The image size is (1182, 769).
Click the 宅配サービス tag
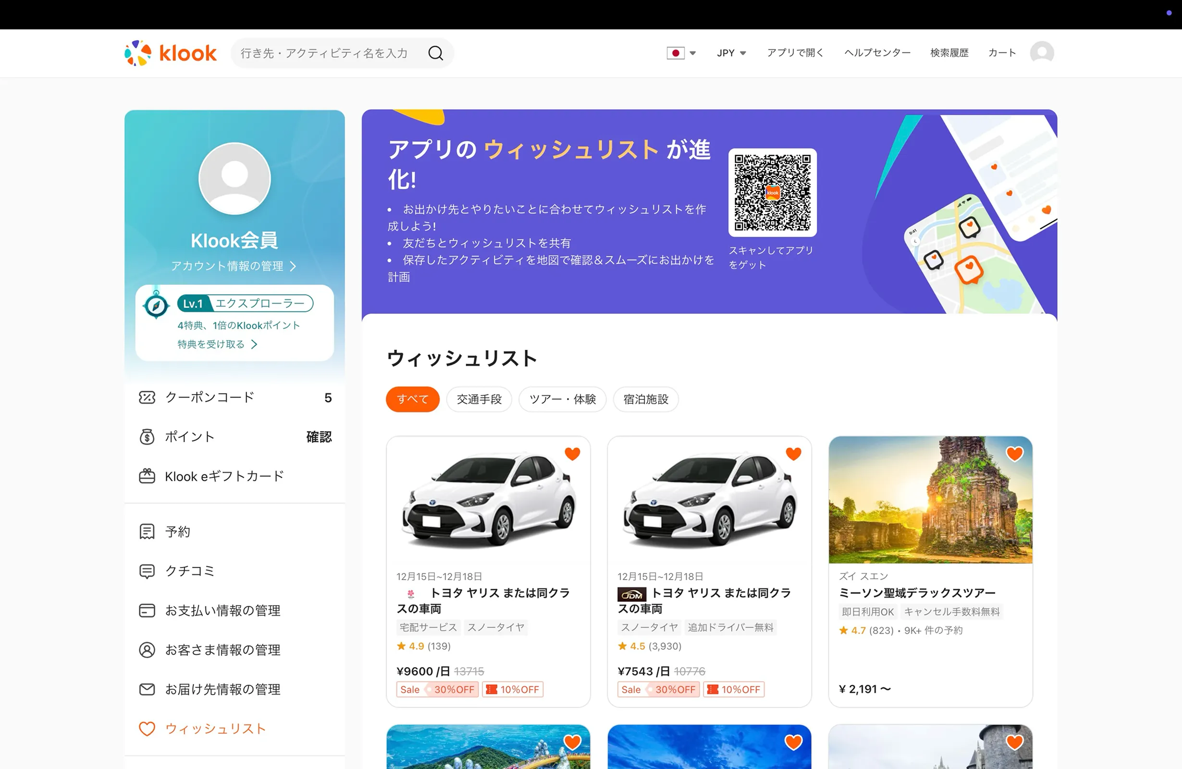point(428,627)
